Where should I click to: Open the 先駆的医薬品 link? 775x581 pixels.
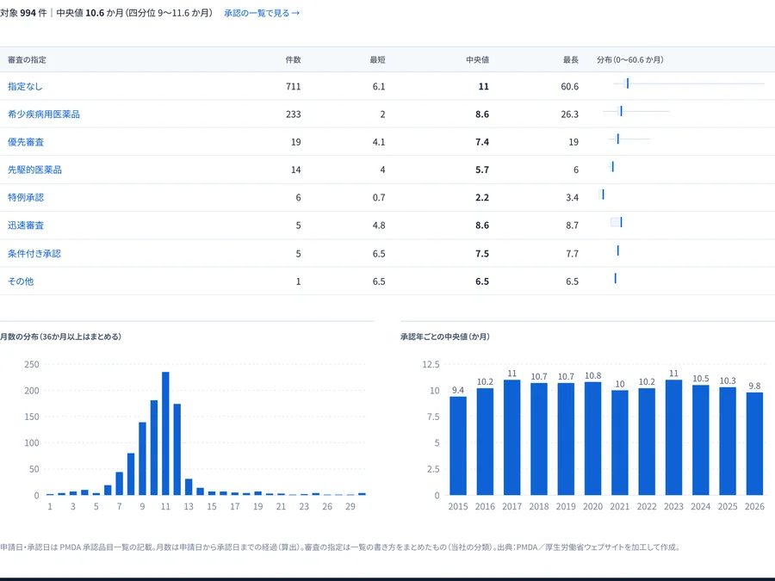34,170
